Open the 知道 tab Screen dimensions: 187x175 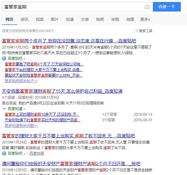(x=70, y=19)
